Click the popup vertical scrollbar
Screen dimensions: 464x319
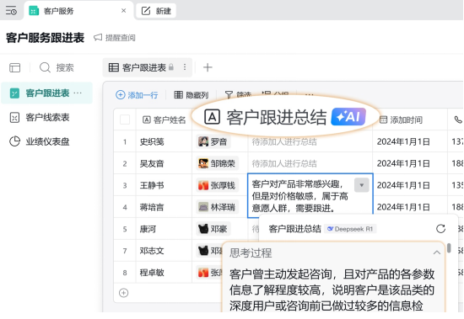pos(449,247)
